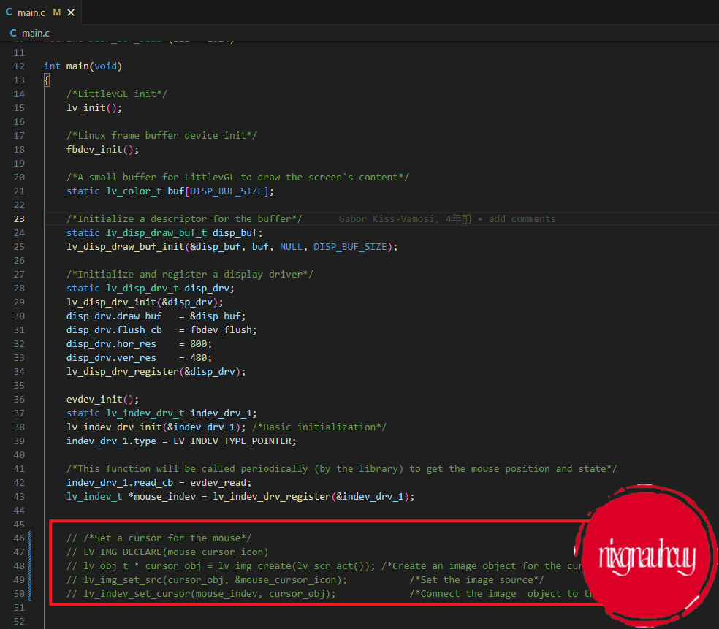
Task: Select the main.c editor tab
Action: tap(31, 12)
